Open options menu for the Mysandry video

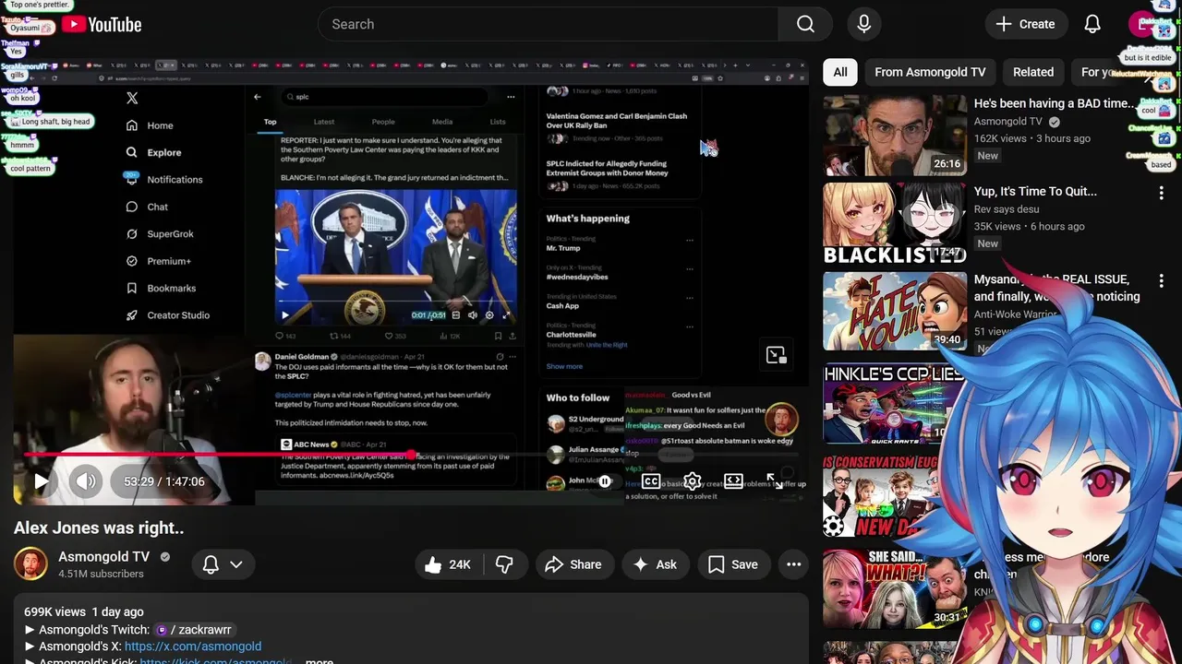coord(1161,280)
